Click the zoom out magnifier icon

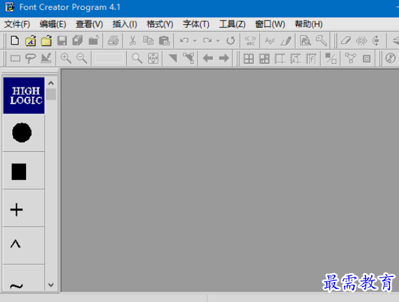[82, 58]
